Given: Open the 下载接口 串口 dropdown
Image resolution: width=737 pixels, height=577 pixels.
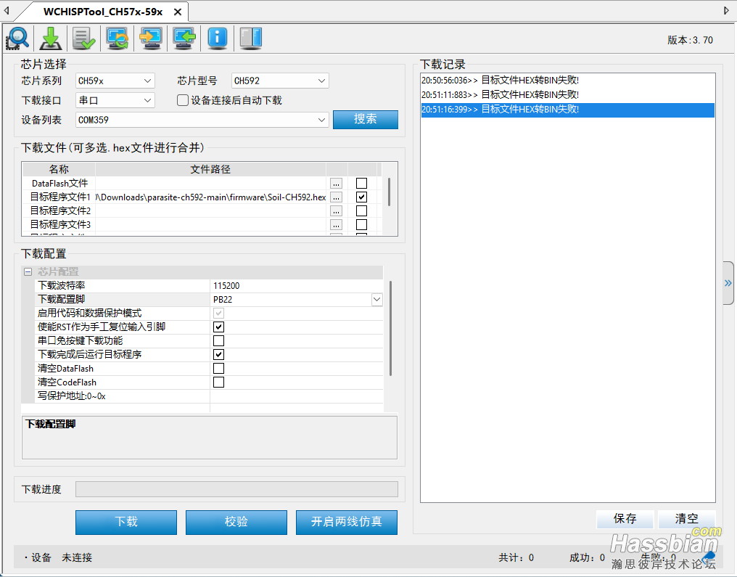Looking at the screenshot, I should [x=115, y=101].
